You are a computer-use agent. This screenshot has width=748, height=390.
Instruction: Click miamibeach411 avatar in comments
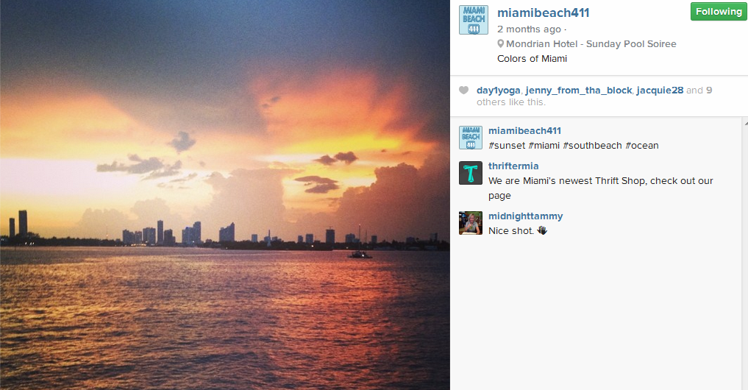pyautogui.click(x=471, y=138)
